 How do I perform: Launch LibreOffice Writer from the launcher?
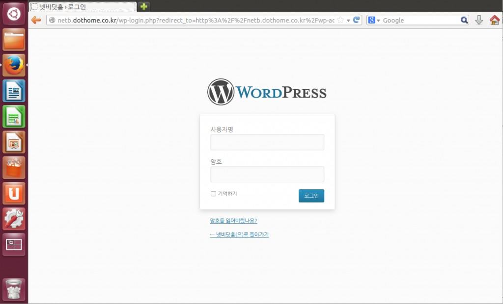point(14,91)
